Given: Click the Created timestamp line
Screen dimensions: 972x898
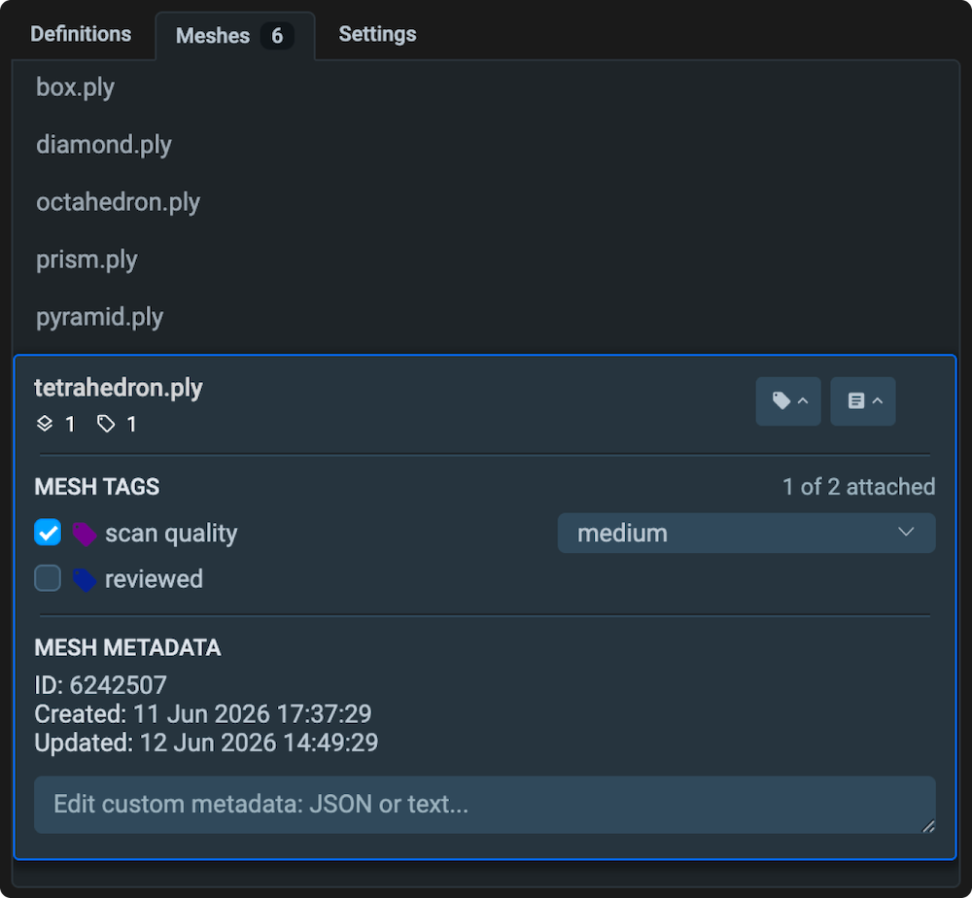Looking at the screenshot, I should 203,714.
